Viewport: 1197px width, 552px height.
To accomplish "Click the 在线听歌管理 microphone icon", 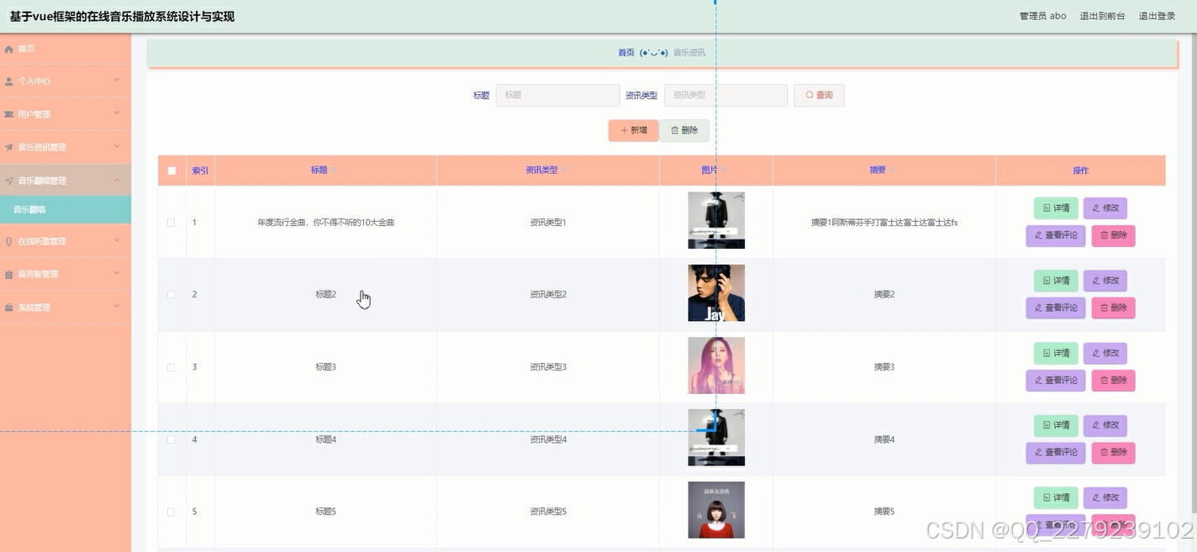I will (x=9, y=241).
